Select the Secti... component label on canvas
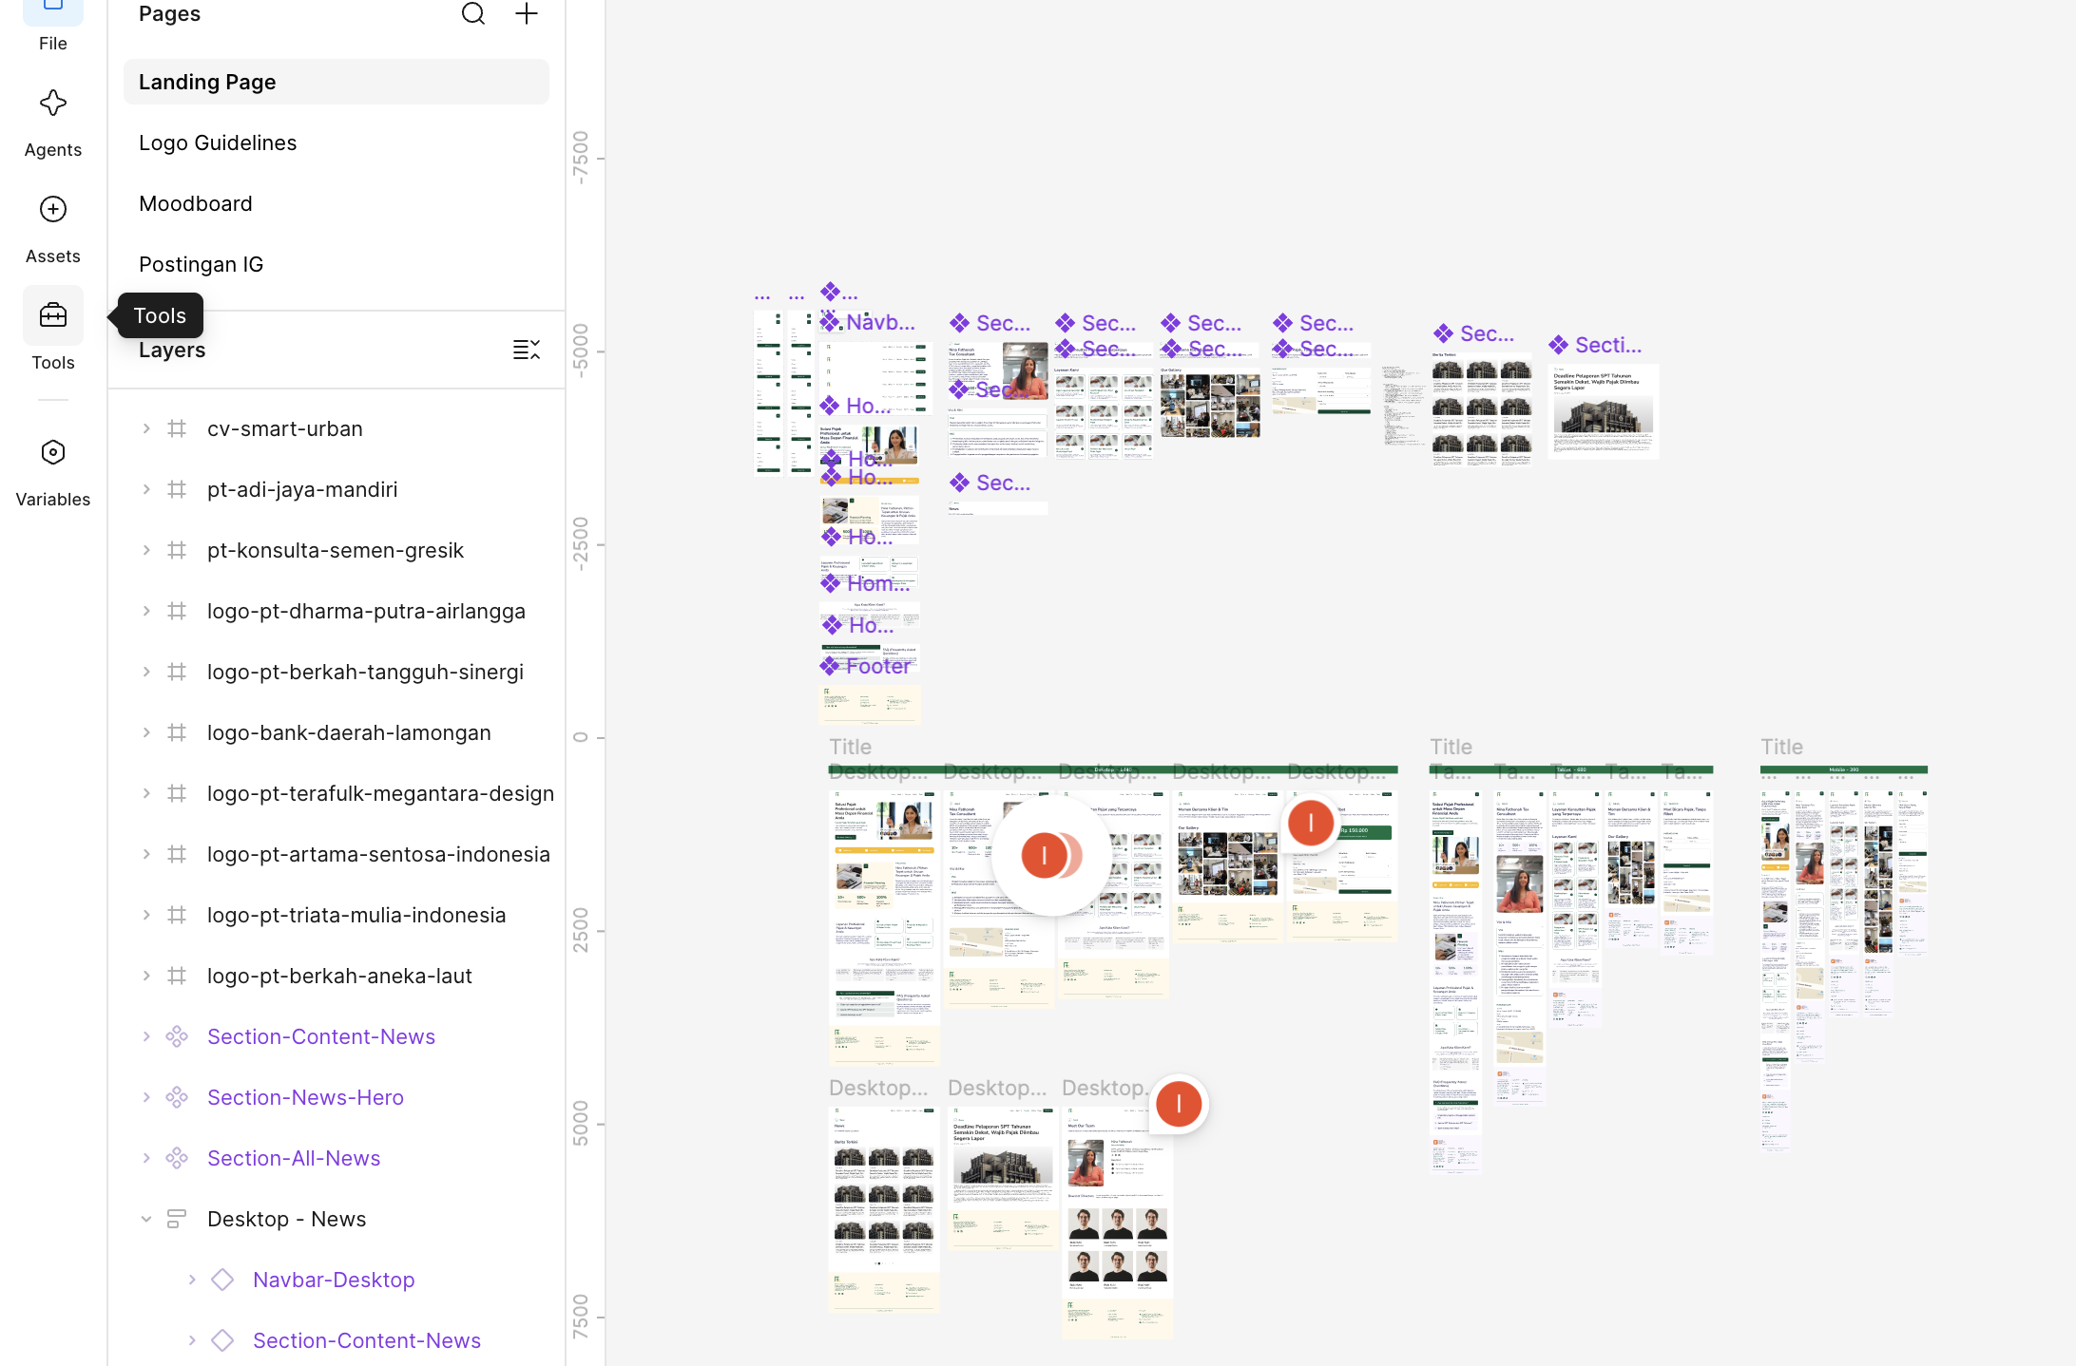This screenshot has height=1366, width=2076. click(x=1596, y=346)
